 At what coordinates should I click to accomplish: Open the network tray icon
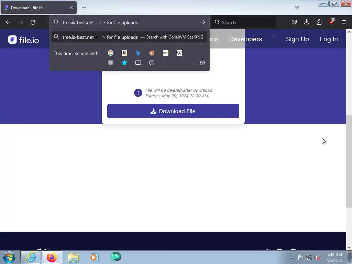(x=309, y=257)
